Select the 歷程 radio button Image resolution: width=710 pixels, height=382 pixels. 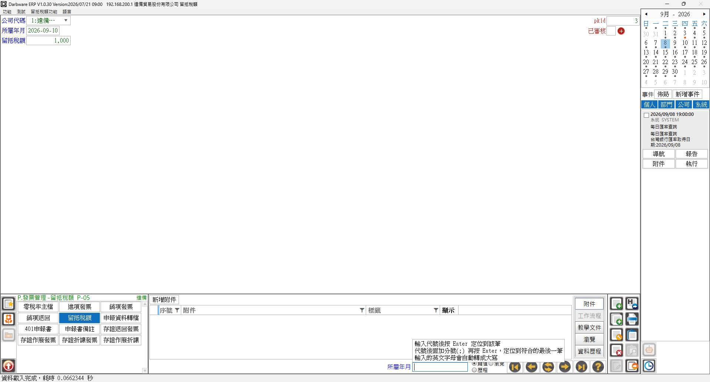click(x=474, y=370)
